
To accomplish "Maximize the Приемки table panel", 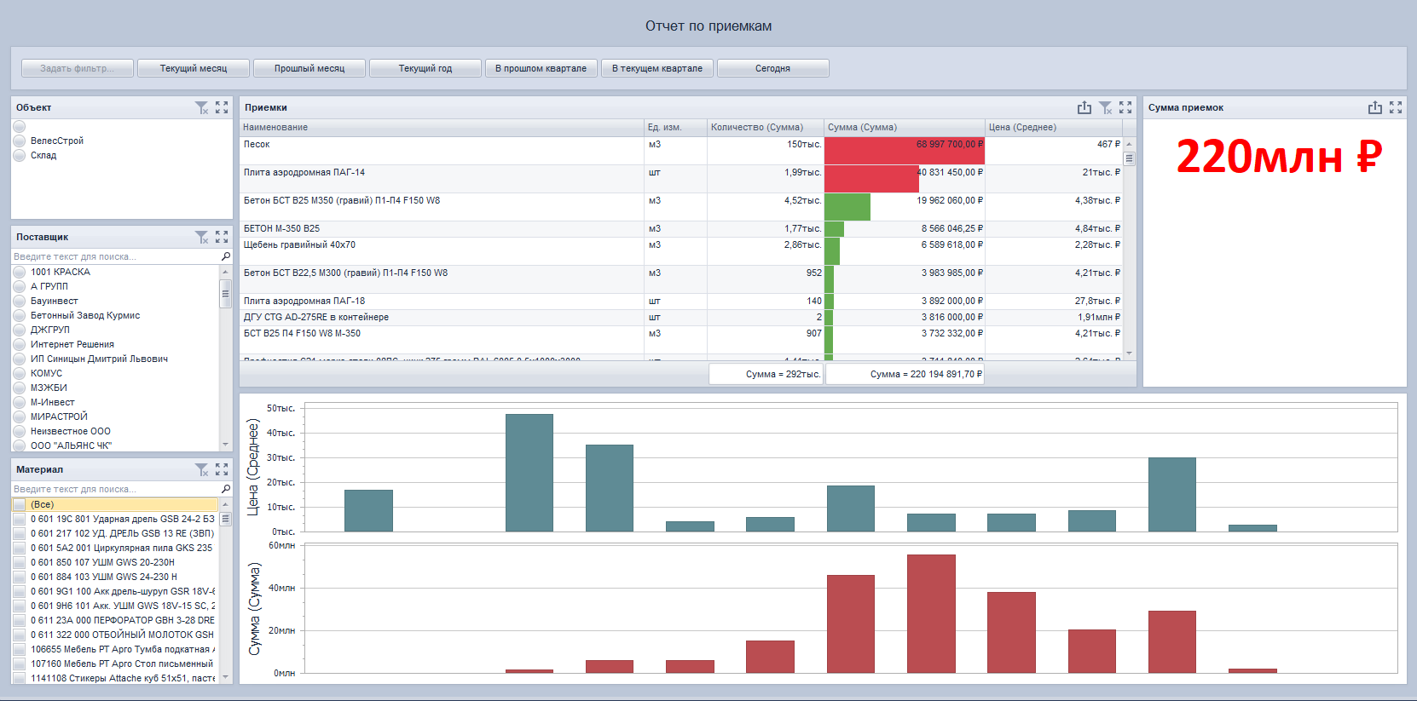I will click(x=1125, y=107).
